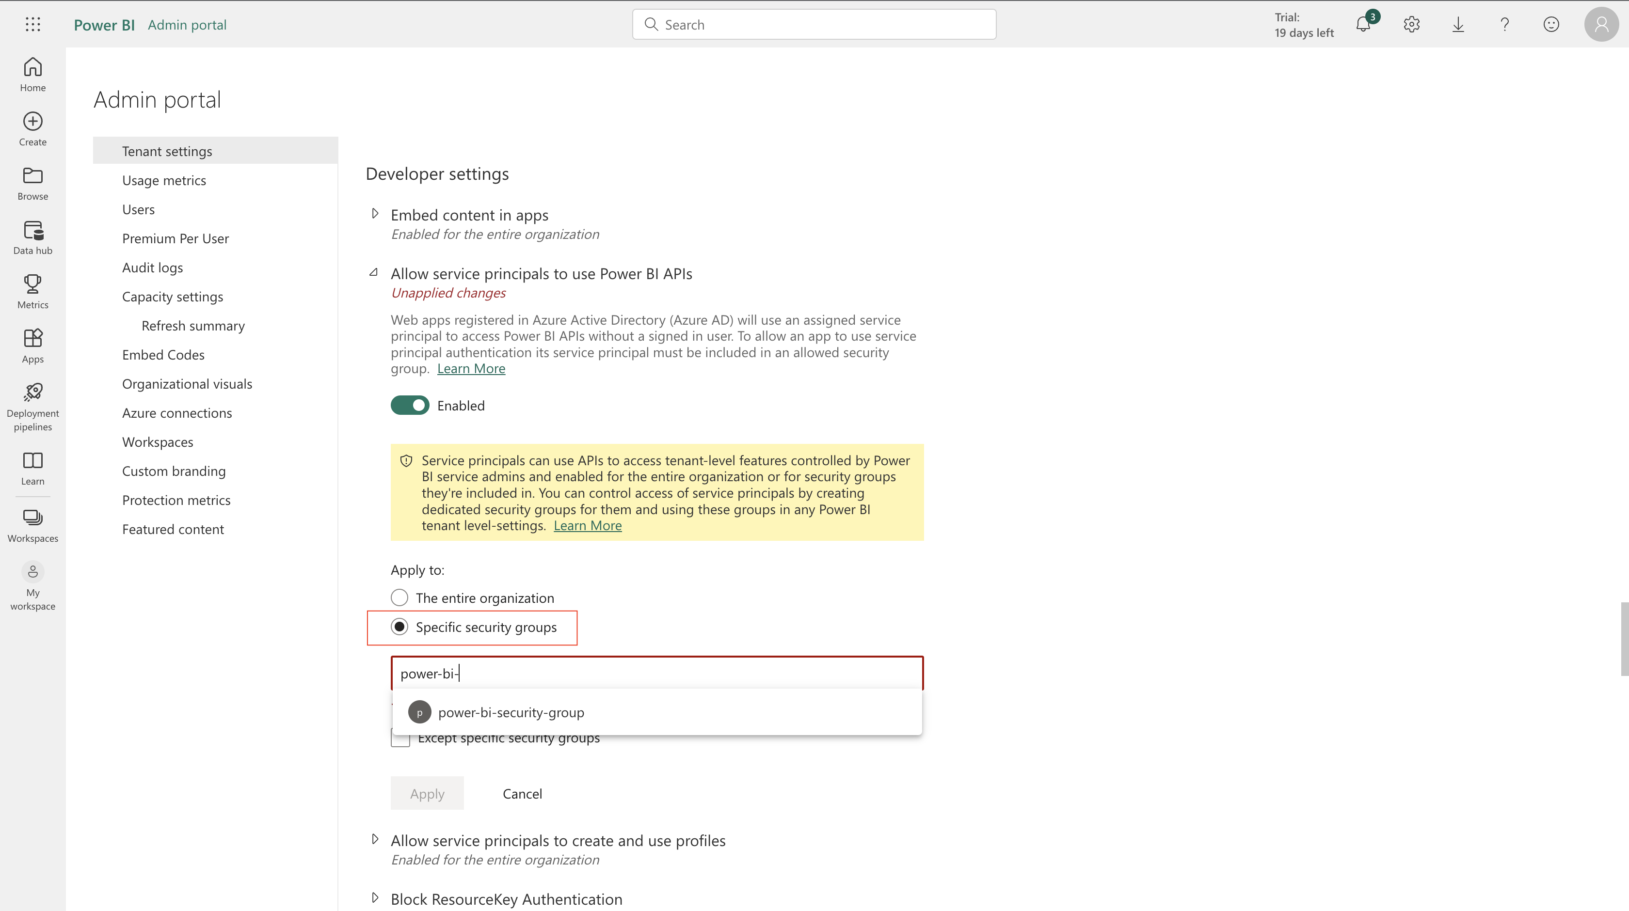Open the app launcher waffle icon
Screen dimensions: 1629x911
[x=33, y=25]
